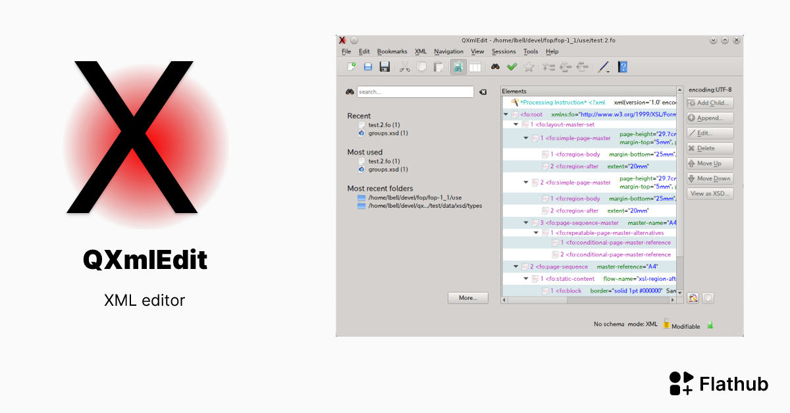Collapse the fo:root tree node
790x413 pixels.
[507, 114]
